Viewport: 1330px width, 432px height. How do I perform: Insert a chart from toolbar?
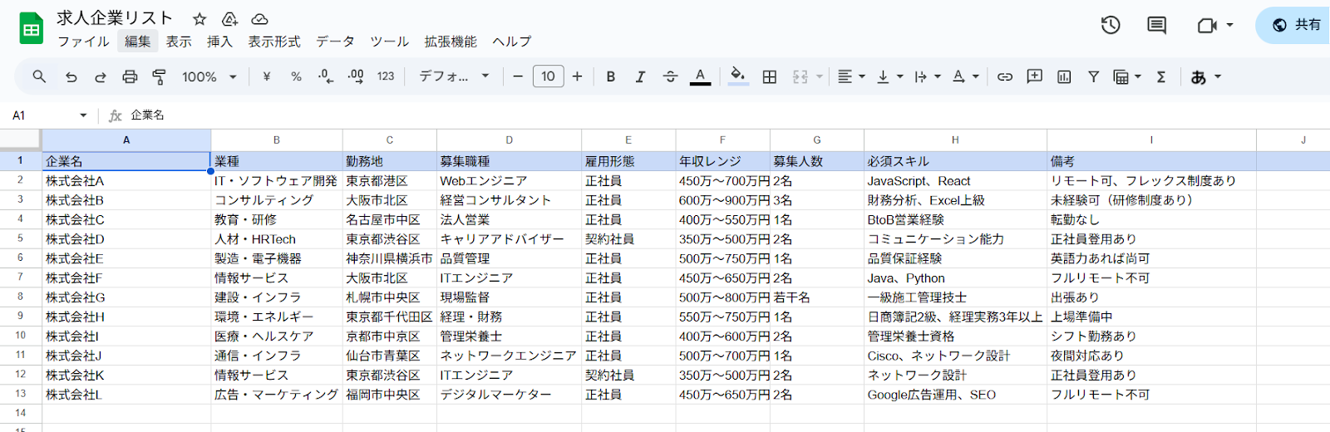point(1064,76)
